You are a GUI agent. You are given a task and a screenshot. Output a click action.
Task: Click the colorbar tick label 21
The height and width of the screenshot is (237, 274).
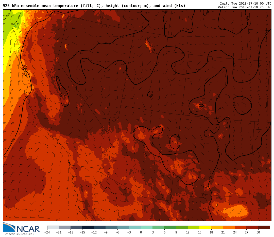pos(223,232)
